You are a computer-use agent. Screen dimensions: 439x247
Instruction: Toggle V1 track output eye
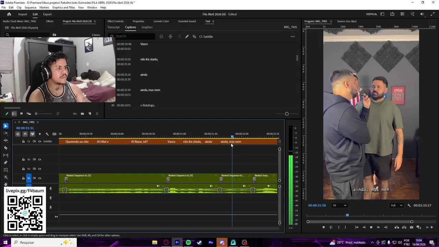[39, 178]
